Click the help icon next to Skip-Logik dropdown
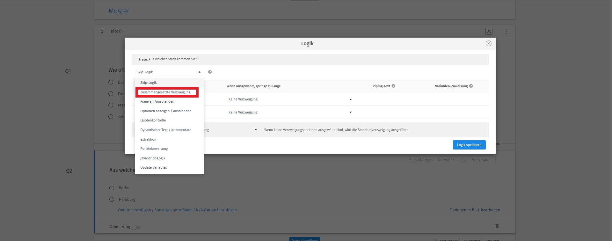This screenshot has height=241, width=612. pos(210,72)
